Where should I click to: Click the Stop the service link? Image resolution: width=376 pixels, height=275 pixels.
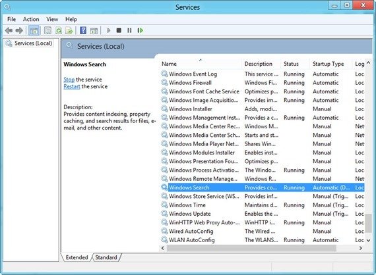click(69, 80)
